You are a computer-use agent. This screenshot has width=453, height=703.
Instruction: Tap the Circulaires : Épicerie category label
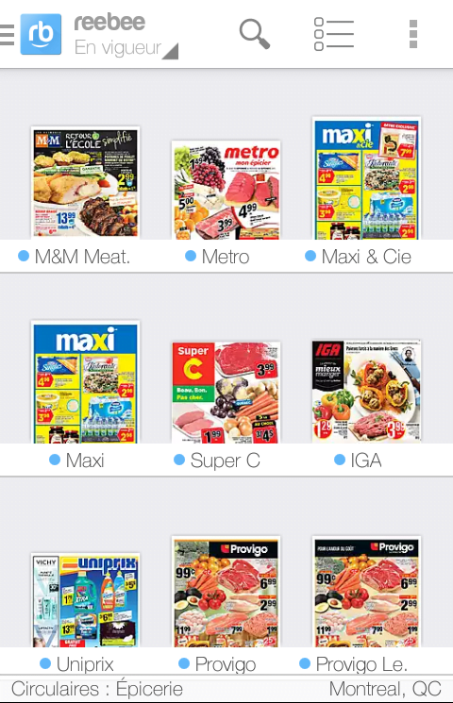(97, 689)
